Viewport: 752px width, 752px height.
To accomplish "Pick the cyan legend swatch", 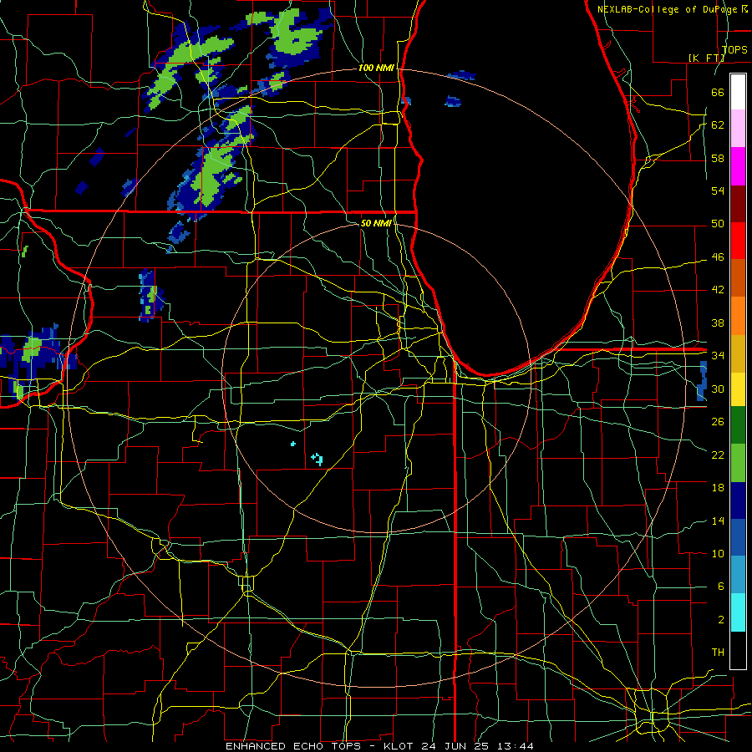I will pos(738,612).
